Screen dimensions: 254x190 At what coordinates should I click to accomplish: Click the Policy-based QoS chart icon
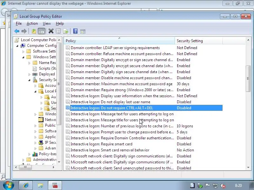coord(35,154)
